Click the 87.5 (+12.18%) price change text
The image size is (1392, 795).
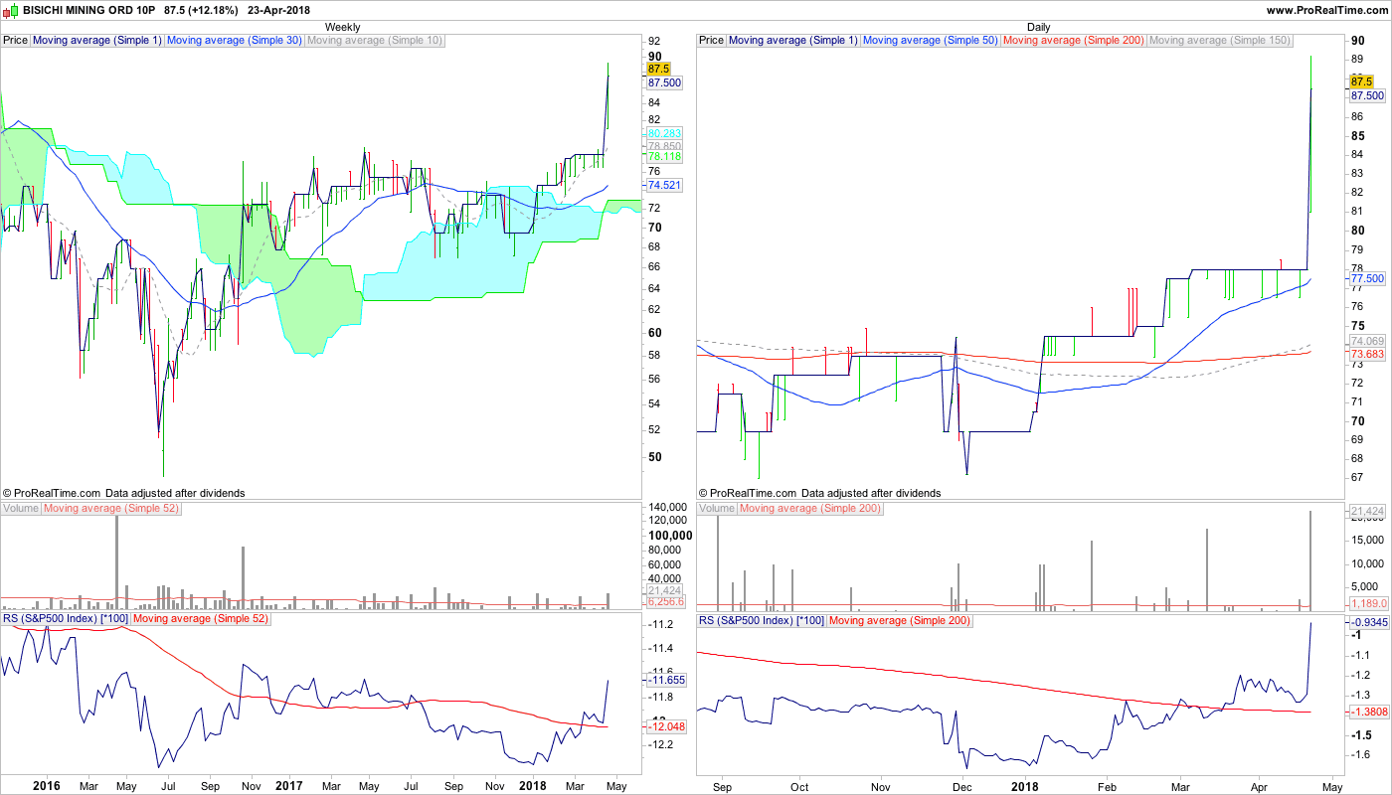coord(203,10)
